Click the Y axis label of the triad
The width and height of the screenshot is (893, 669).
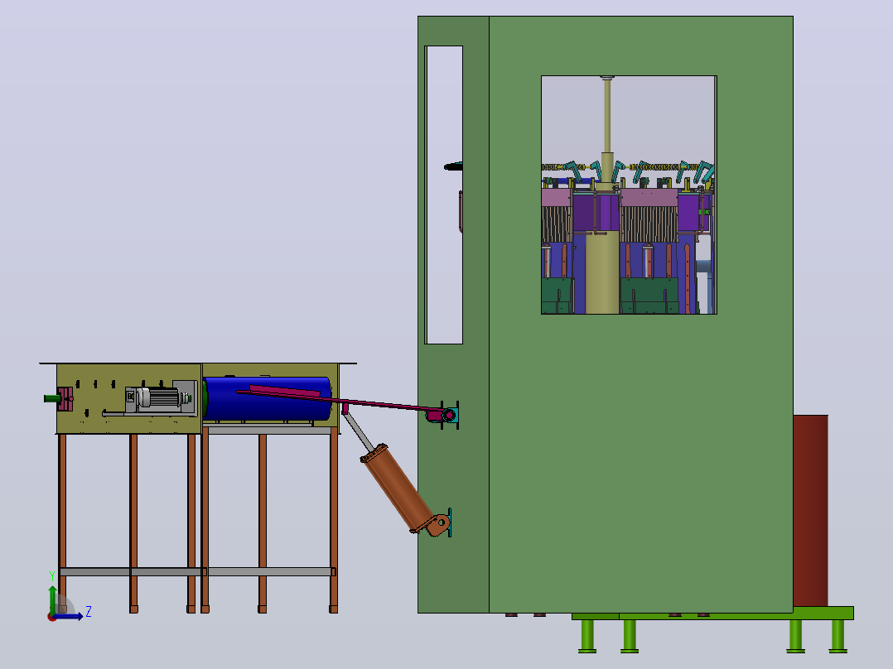click(x=52, y=576)
